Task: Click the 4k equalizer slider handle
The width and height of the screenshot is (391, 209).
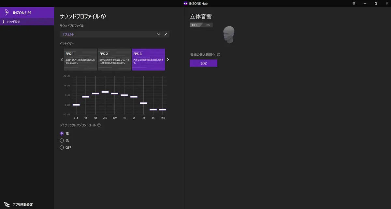Action: pos(144,103)
